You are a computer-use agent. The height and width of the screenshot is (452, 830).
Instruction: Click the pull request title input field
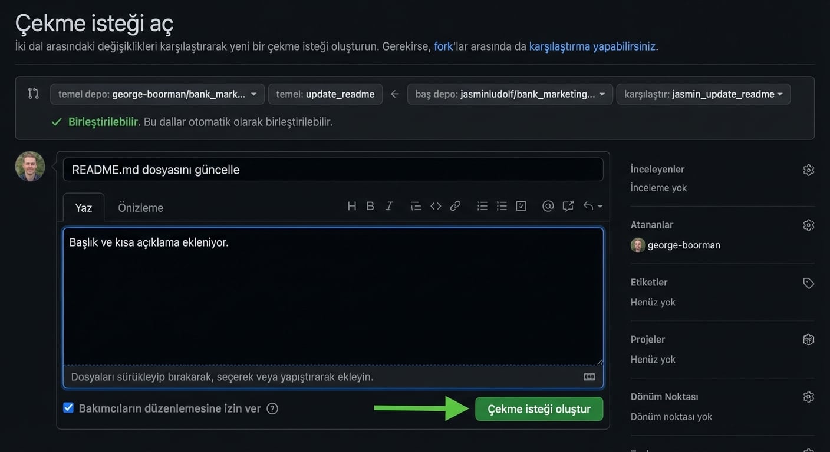point(333,169)
